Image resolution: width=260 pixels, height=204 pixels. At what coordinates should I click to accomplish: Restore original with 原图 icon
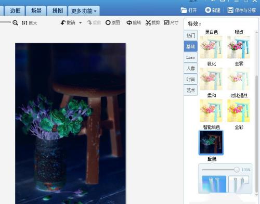tap(108, 22)
